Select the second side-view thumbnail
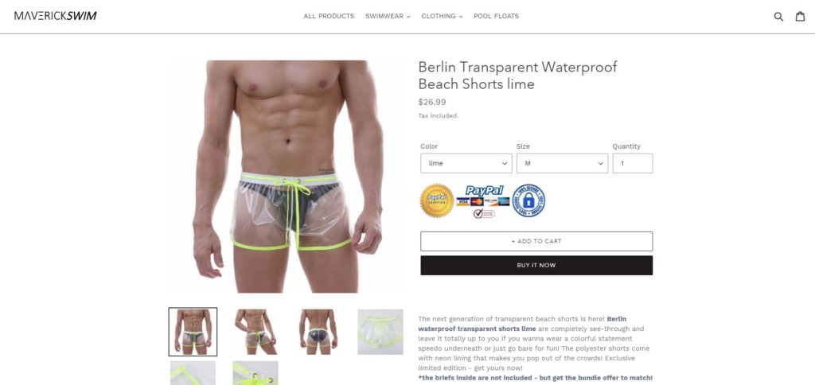 click(255, 332)
